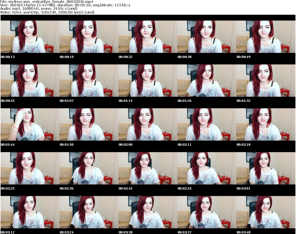Click the thumbnail at 00:02:11
This screenshot has width=296, height=234.
click(207, 125)
